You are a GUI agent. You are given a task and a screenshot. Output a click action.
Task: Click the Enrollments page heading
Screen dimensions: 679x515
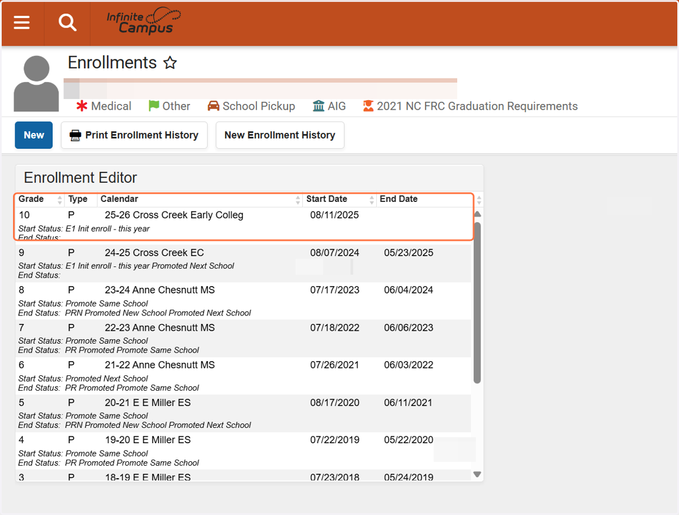pyautogui.click(x=112, y=62)
